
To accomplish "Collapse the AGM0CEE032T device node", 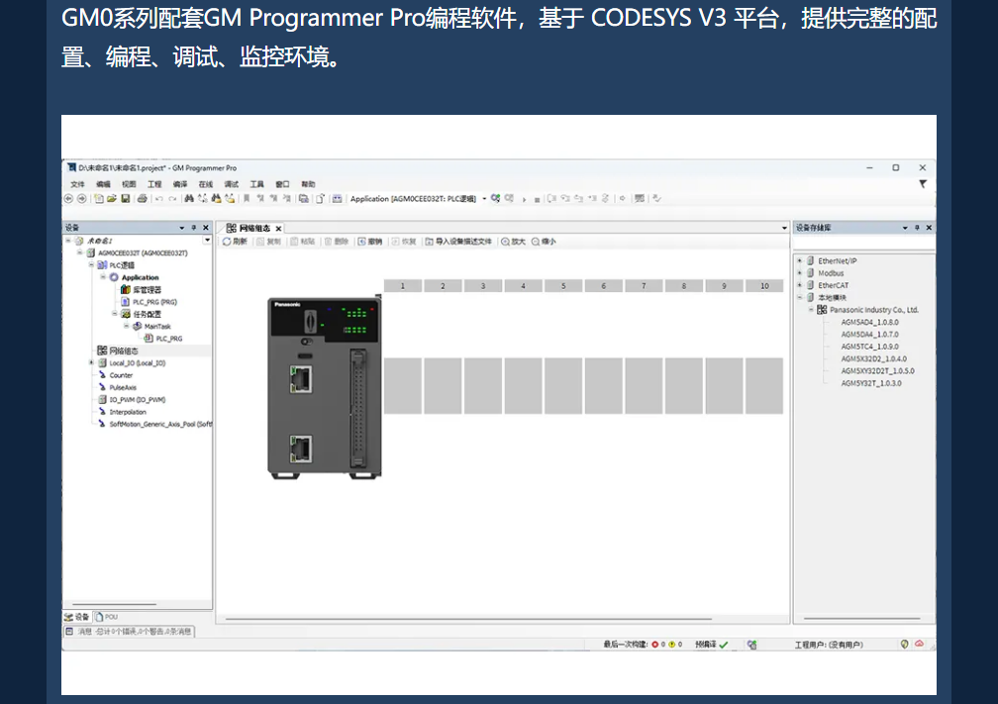I will pos(80,252).
